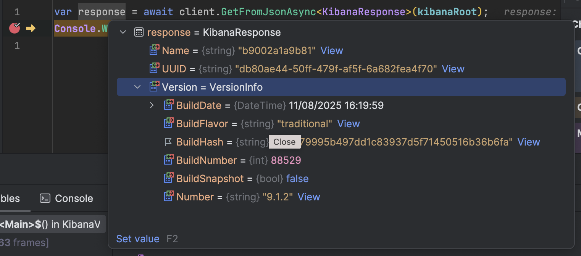Click the BuildFlavor property icon

pos(169,123)
